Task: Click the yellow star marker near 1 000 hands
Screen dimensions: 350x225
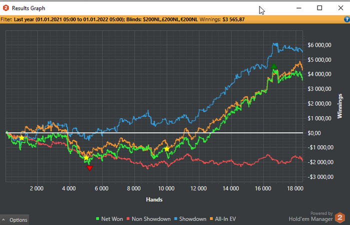Action: coord(21,138)
